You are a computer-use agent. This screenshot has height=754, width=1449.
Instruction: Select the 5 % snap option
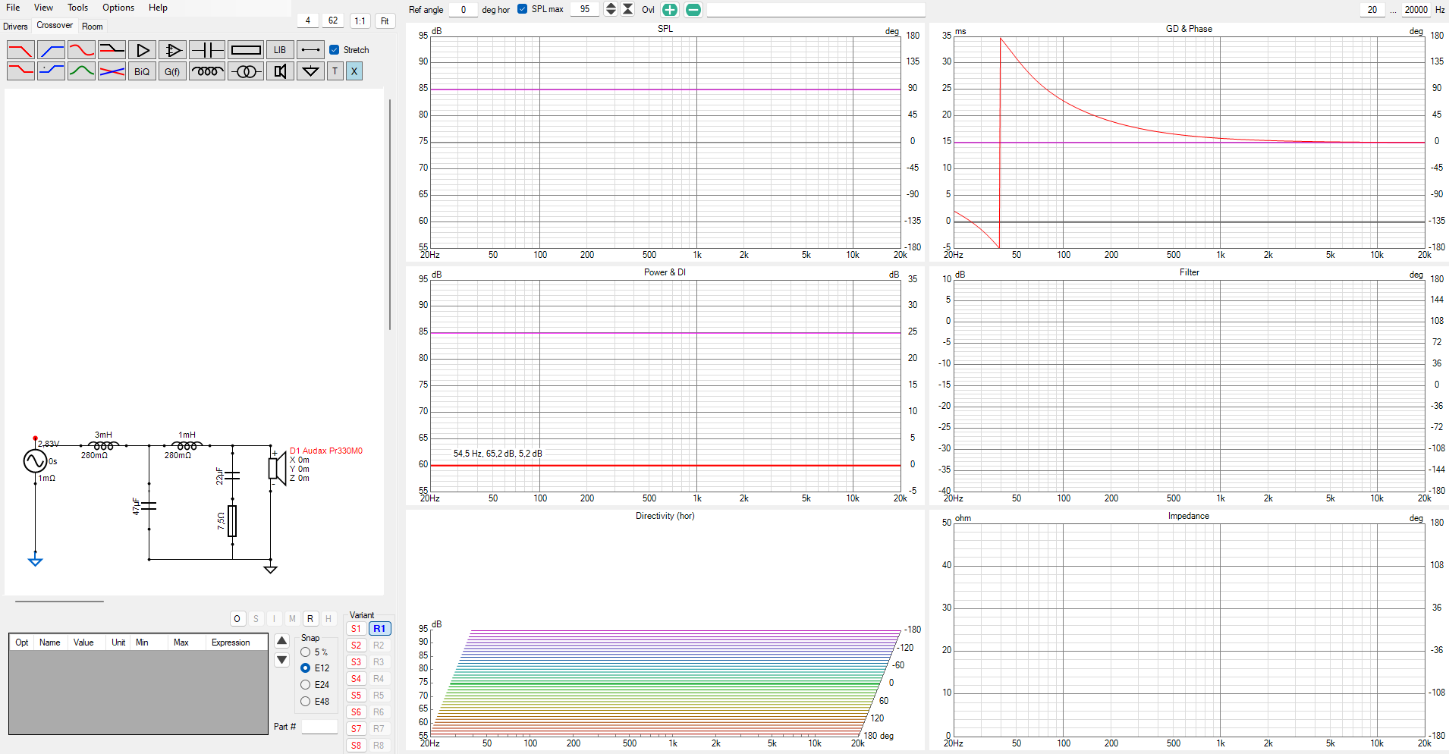tap(305, 652)
